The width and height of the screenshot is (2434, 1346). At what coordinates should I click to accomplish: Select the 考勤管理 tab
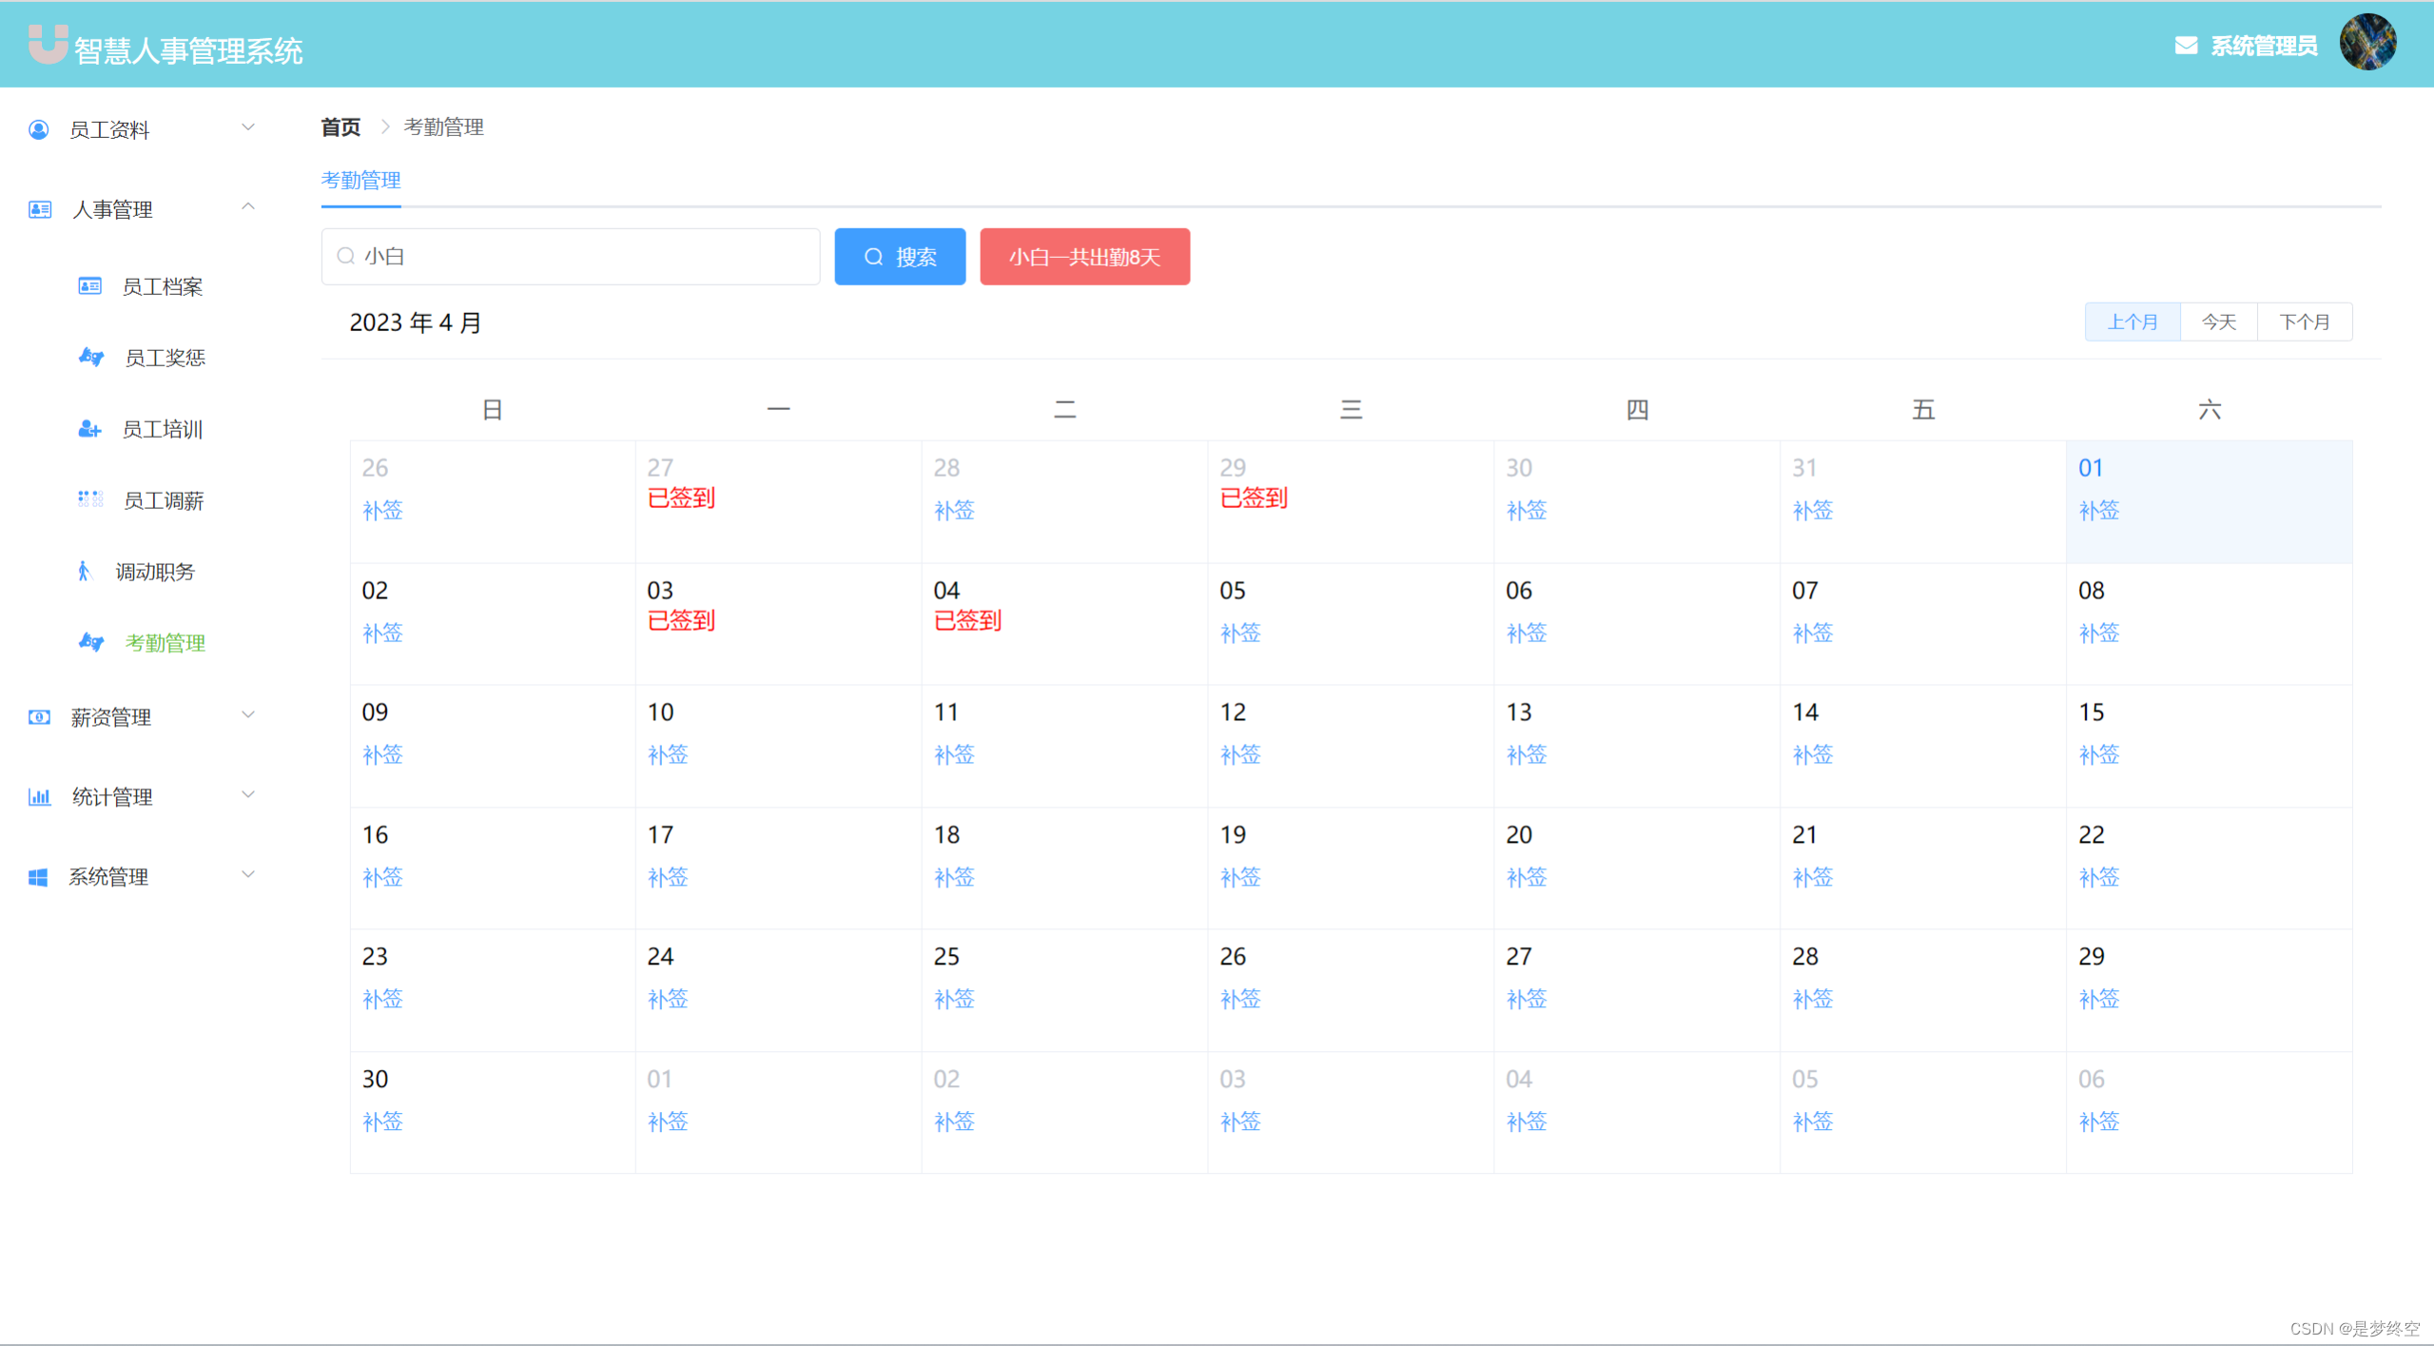[x=360, y=181]
